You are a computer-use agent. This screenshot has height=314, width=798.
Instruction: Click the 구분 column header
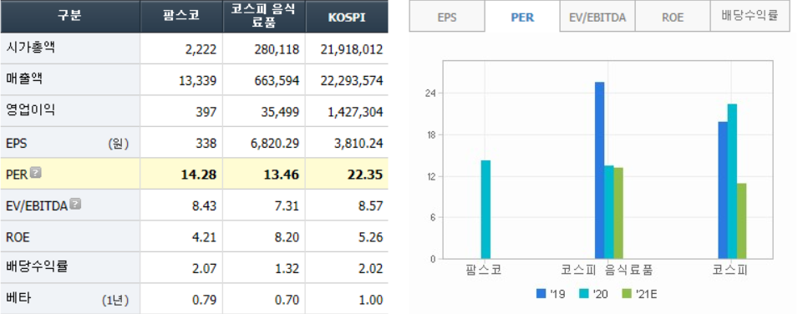click(x=69, y=17)
